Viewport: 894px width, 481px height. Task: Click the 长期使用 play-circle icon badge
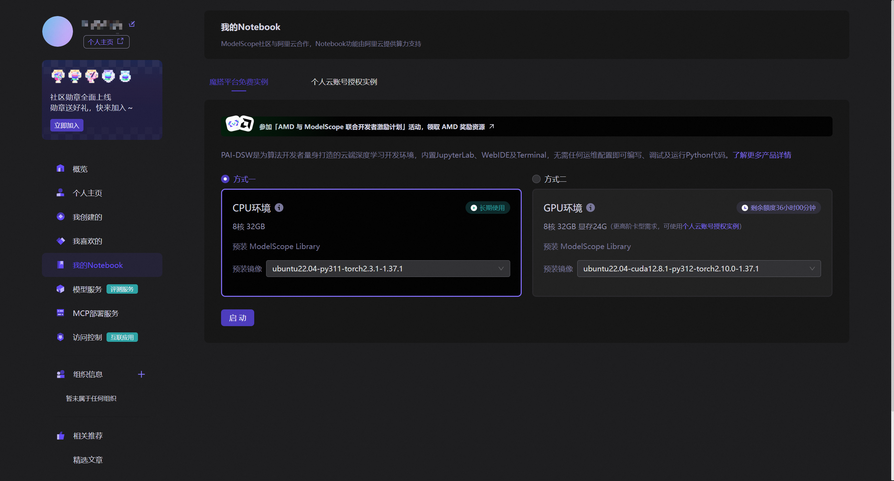(x=488, y=208)
